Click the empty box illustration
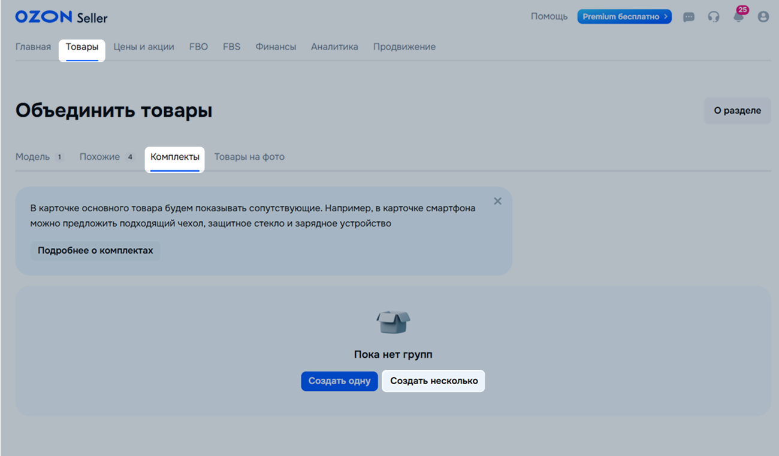Image resolution: width=779 pixels, height=456 pixels. point(393,323)
